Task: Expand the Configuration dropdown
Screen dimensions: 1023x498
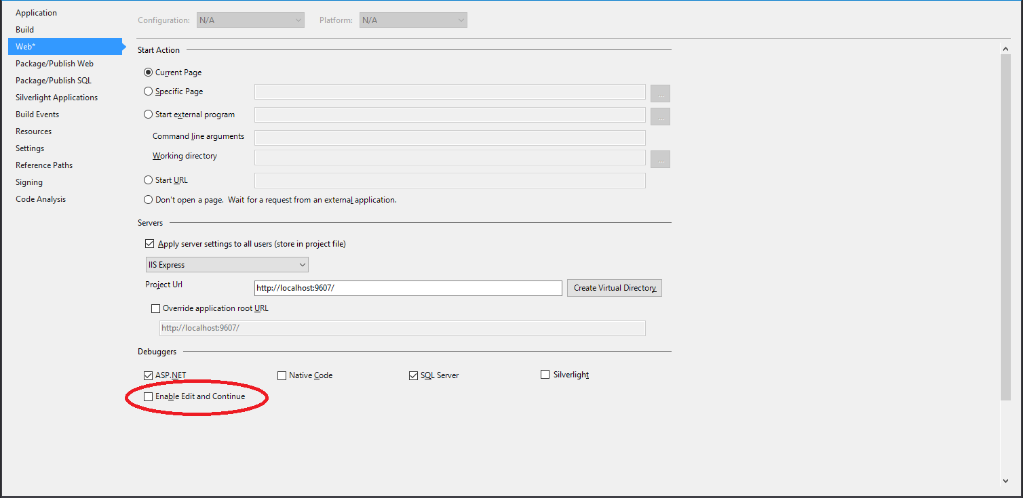Action: point(250,20)
